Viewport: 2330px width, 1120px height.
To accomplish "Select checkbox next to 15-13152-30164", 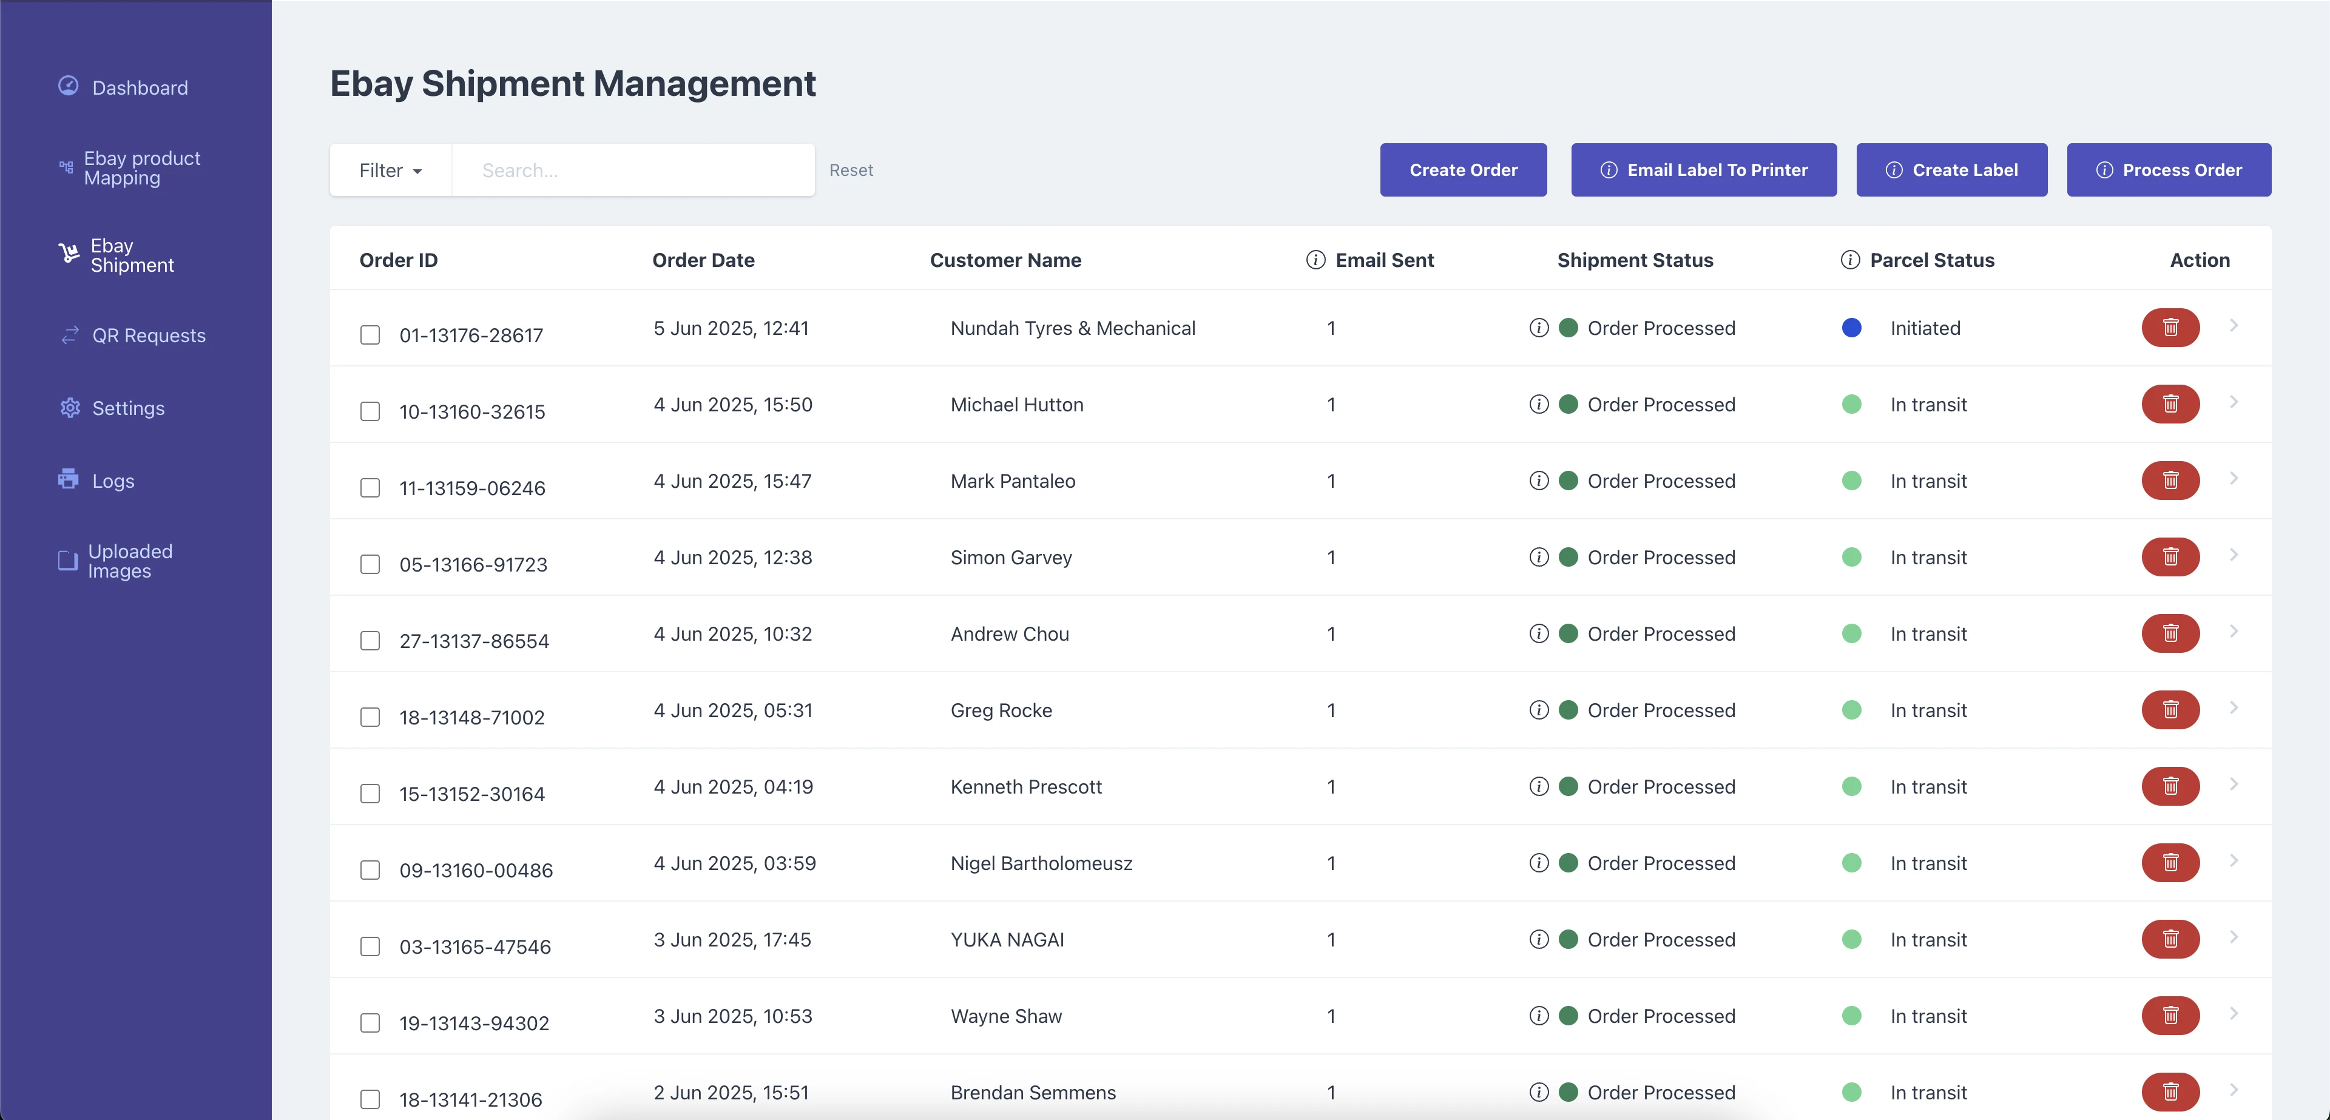I will (x=370, y=794).
